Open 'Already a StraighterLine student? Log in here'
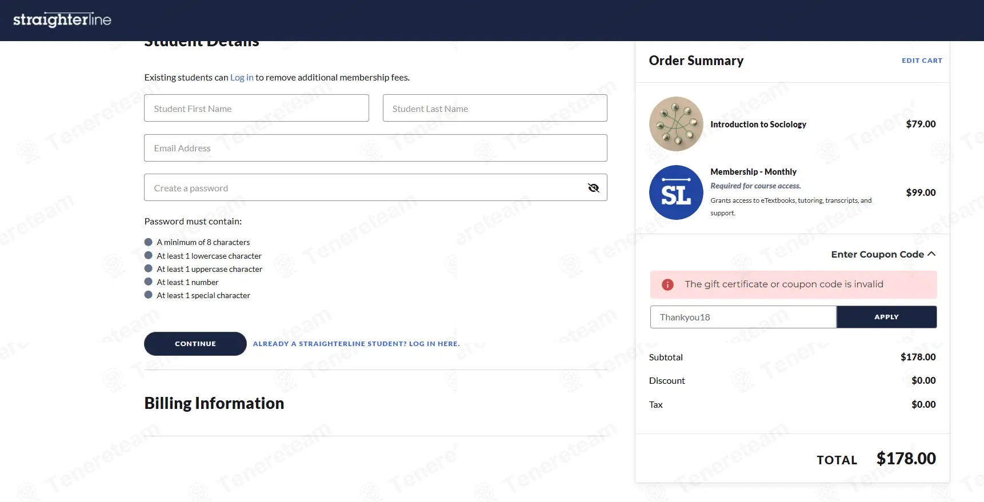The height and width of the screenshot is (502, 984). [x=356, y=344]
